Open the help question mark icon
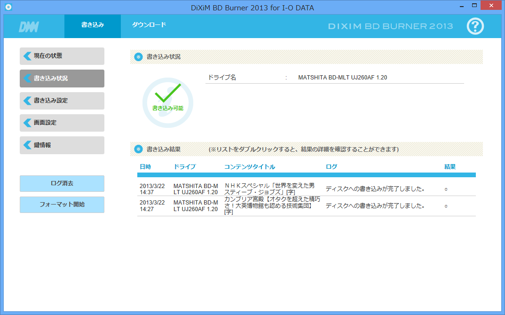The image size is (505, 315). pos(475,26)
